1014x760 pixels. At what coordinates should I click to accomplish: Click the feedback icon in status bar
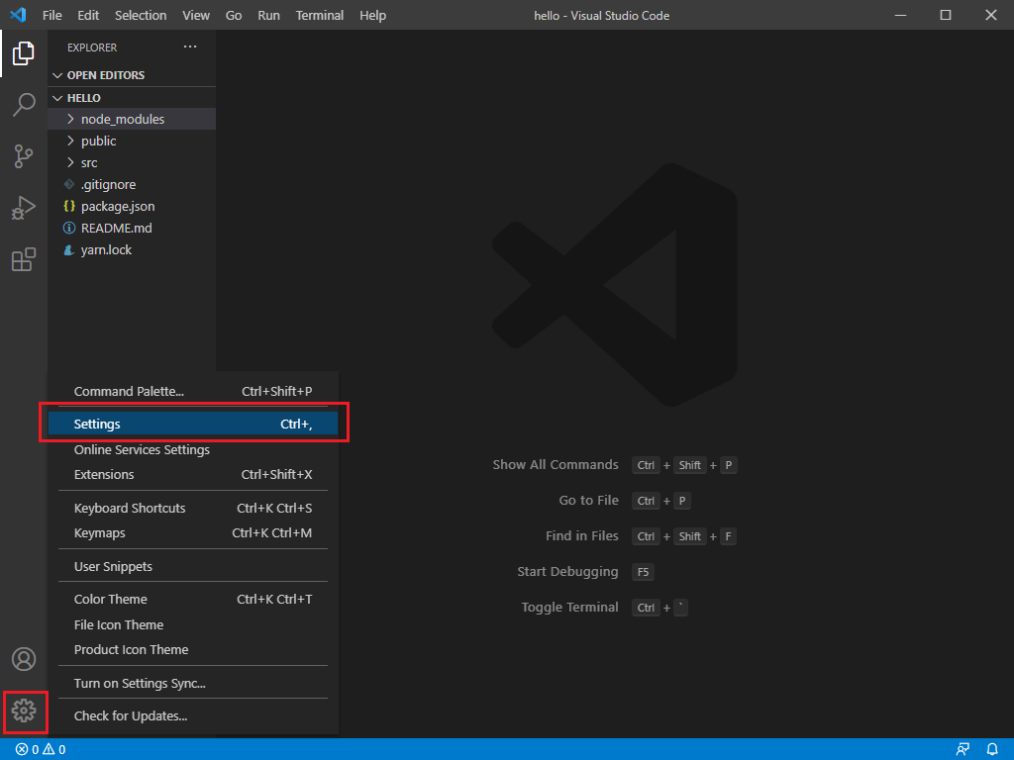(x=963, y=750)
